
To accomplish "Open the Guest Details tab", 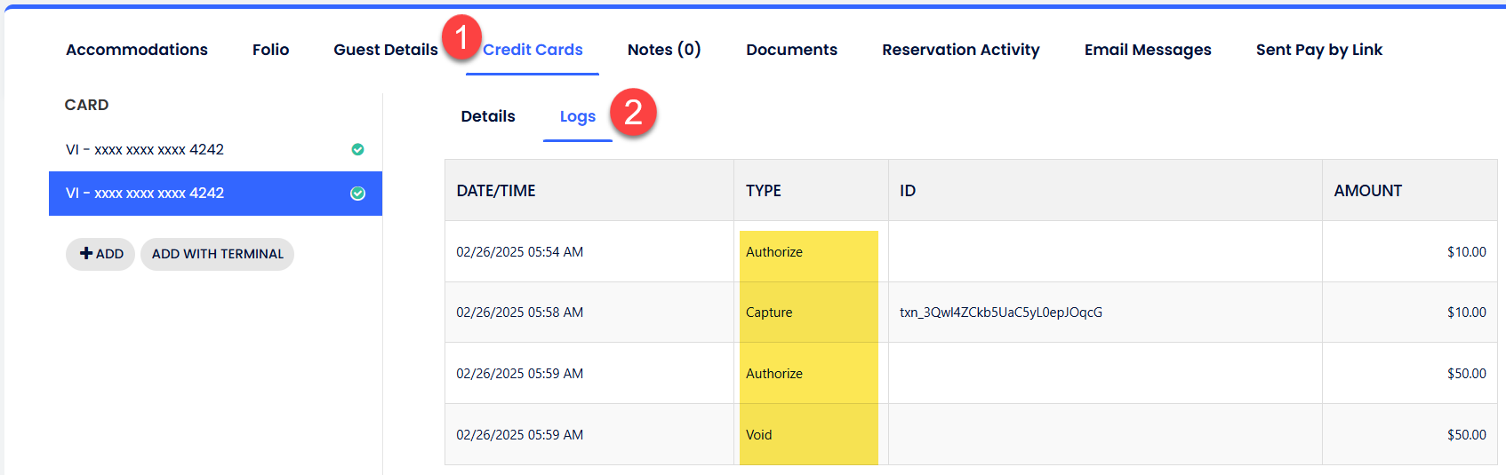I will (x=385, y=50).
